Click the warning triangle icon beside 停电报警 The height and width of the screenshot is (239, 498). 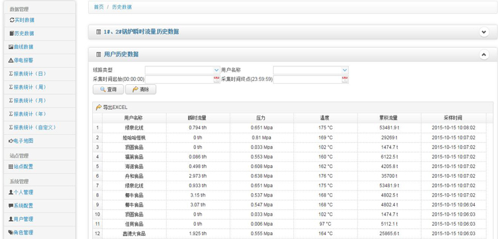[11, 60]
